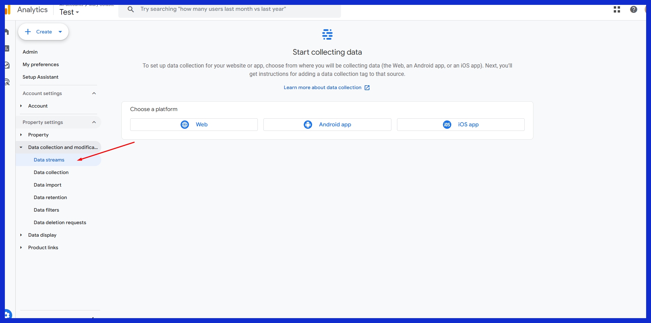Click the Account tree label
651x323 pixels.
coord(38,106)
